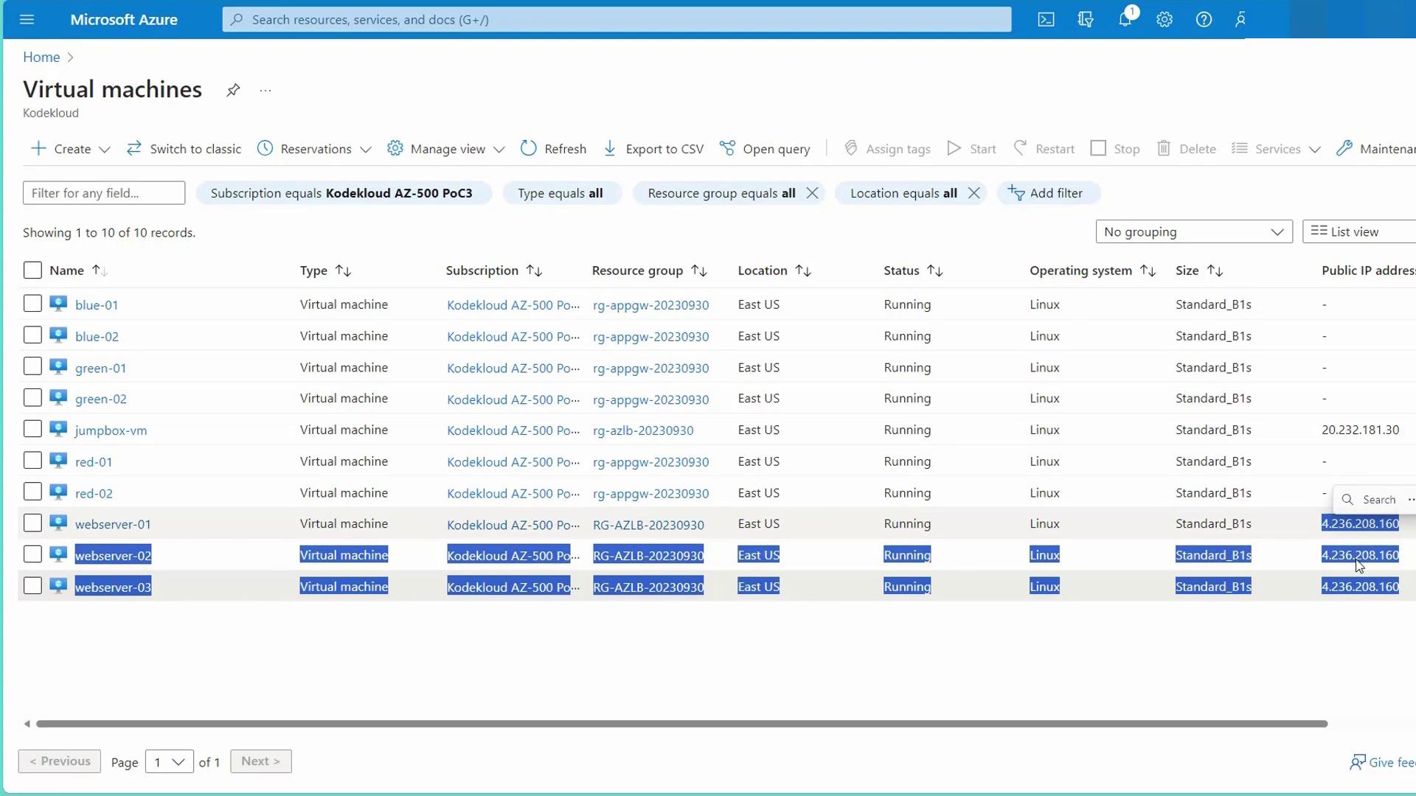Open the hamburger portal menu
1416x796 pixels.
[27, 20]
